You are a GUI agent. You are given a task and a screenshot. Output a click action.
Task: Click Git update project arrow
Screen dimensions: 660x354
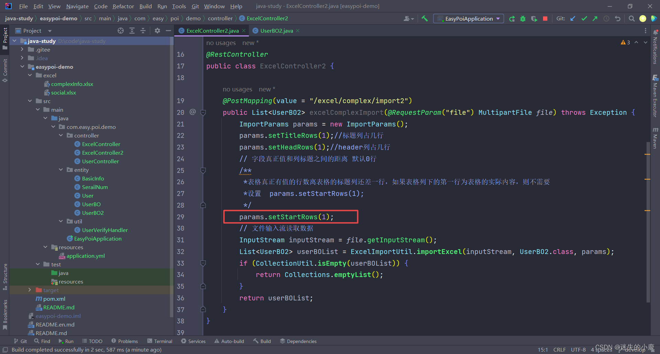pyautogui.click(x=573, y=19)
